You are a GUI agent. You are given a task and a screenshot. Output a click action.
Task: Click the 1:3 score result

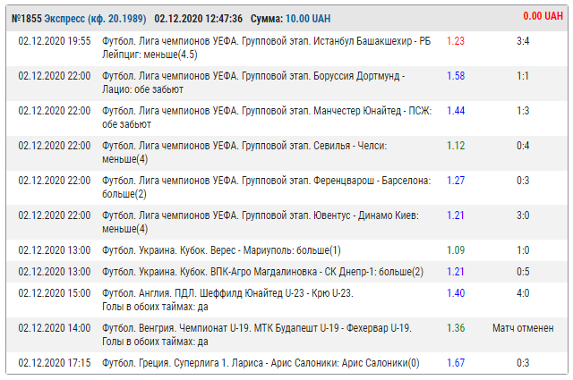pyautogui.click(x=523, y=111)
